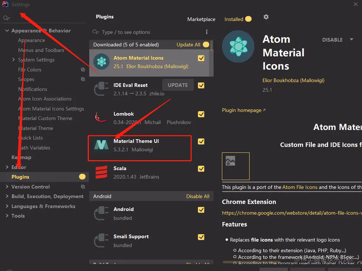362x271 pixels.
Task: Focus the plugin search input field
Action: tap(151, 32)
